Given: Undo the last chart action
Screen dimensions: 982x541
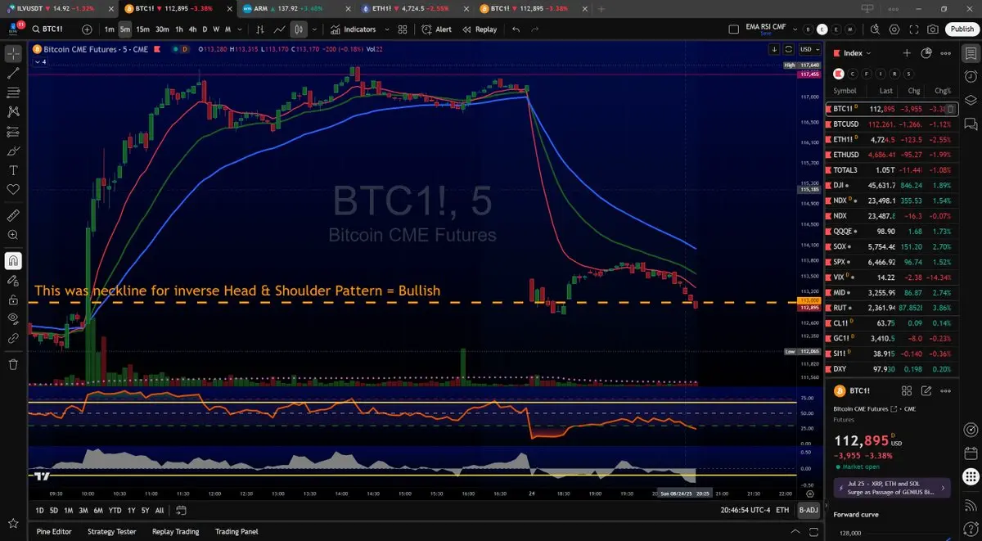Looking at the screenshot, I should (x=516, y=29).
